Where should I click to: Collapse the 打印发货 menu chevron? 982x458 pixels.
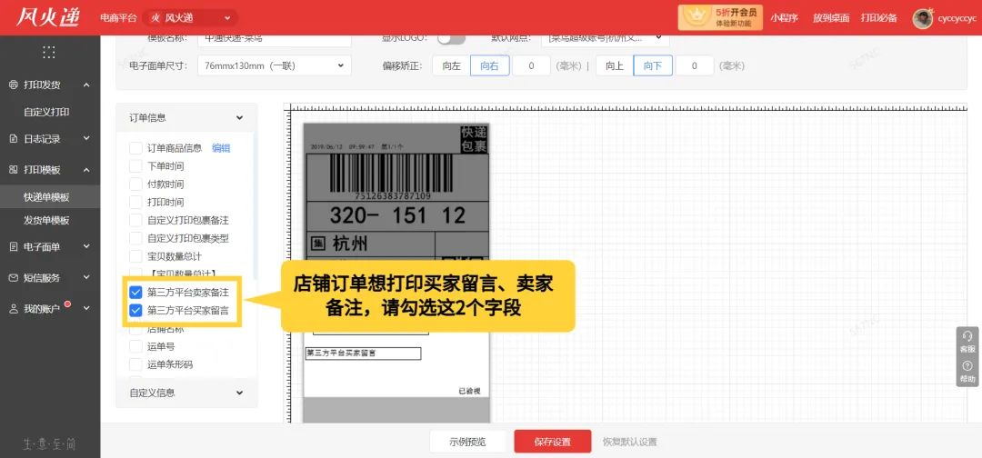pyautogui.click(x=86, y=85)
